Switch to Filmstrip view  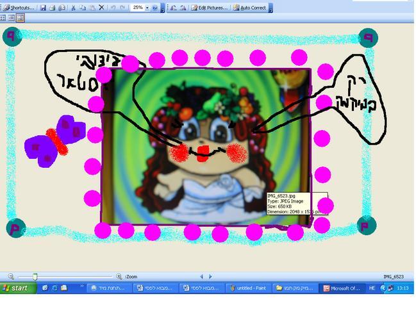pos(12,18)
